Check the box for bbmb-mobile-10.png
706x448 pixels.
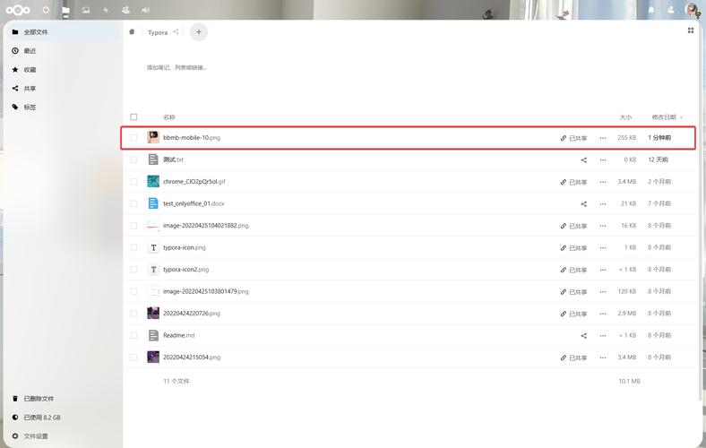[x=133, y=138]
